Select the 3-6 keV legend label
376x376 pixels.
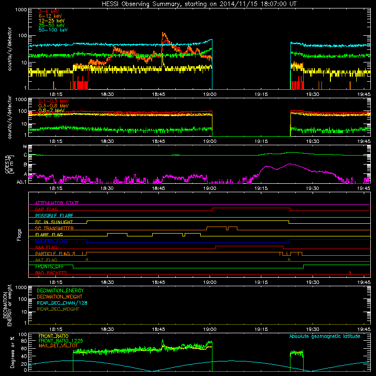point(49,11)
